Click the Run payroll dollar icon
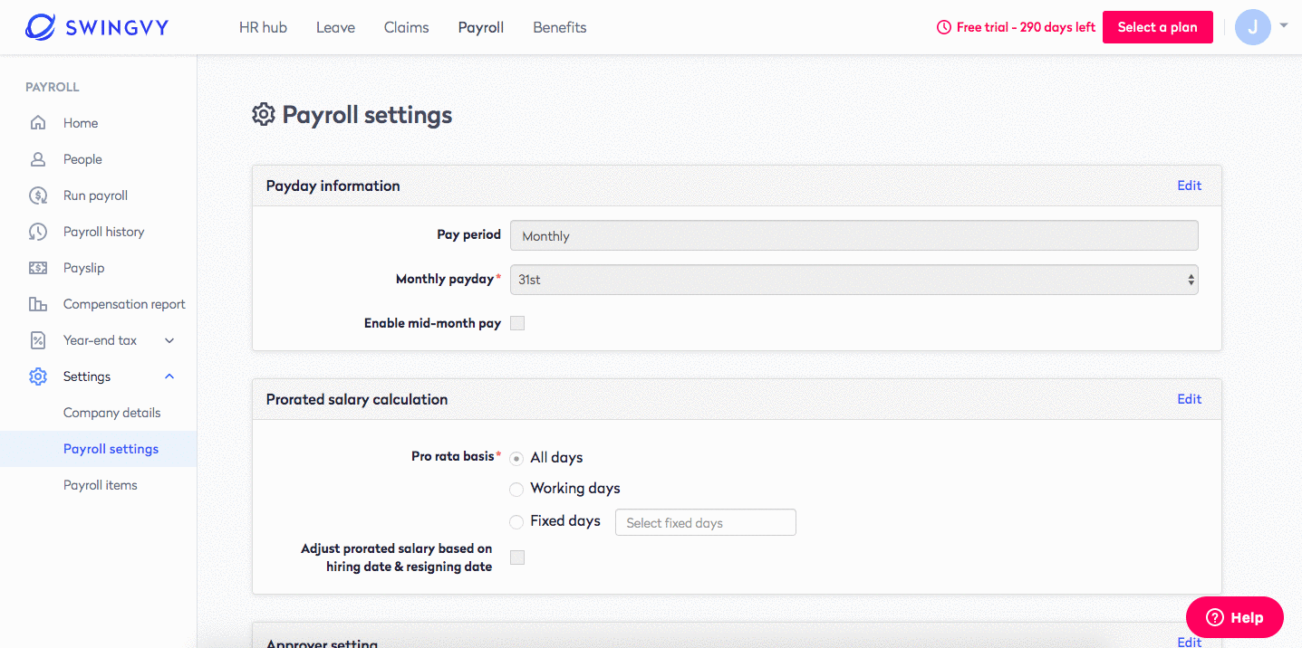This screenshot has width=1302, height=648. 38,195
